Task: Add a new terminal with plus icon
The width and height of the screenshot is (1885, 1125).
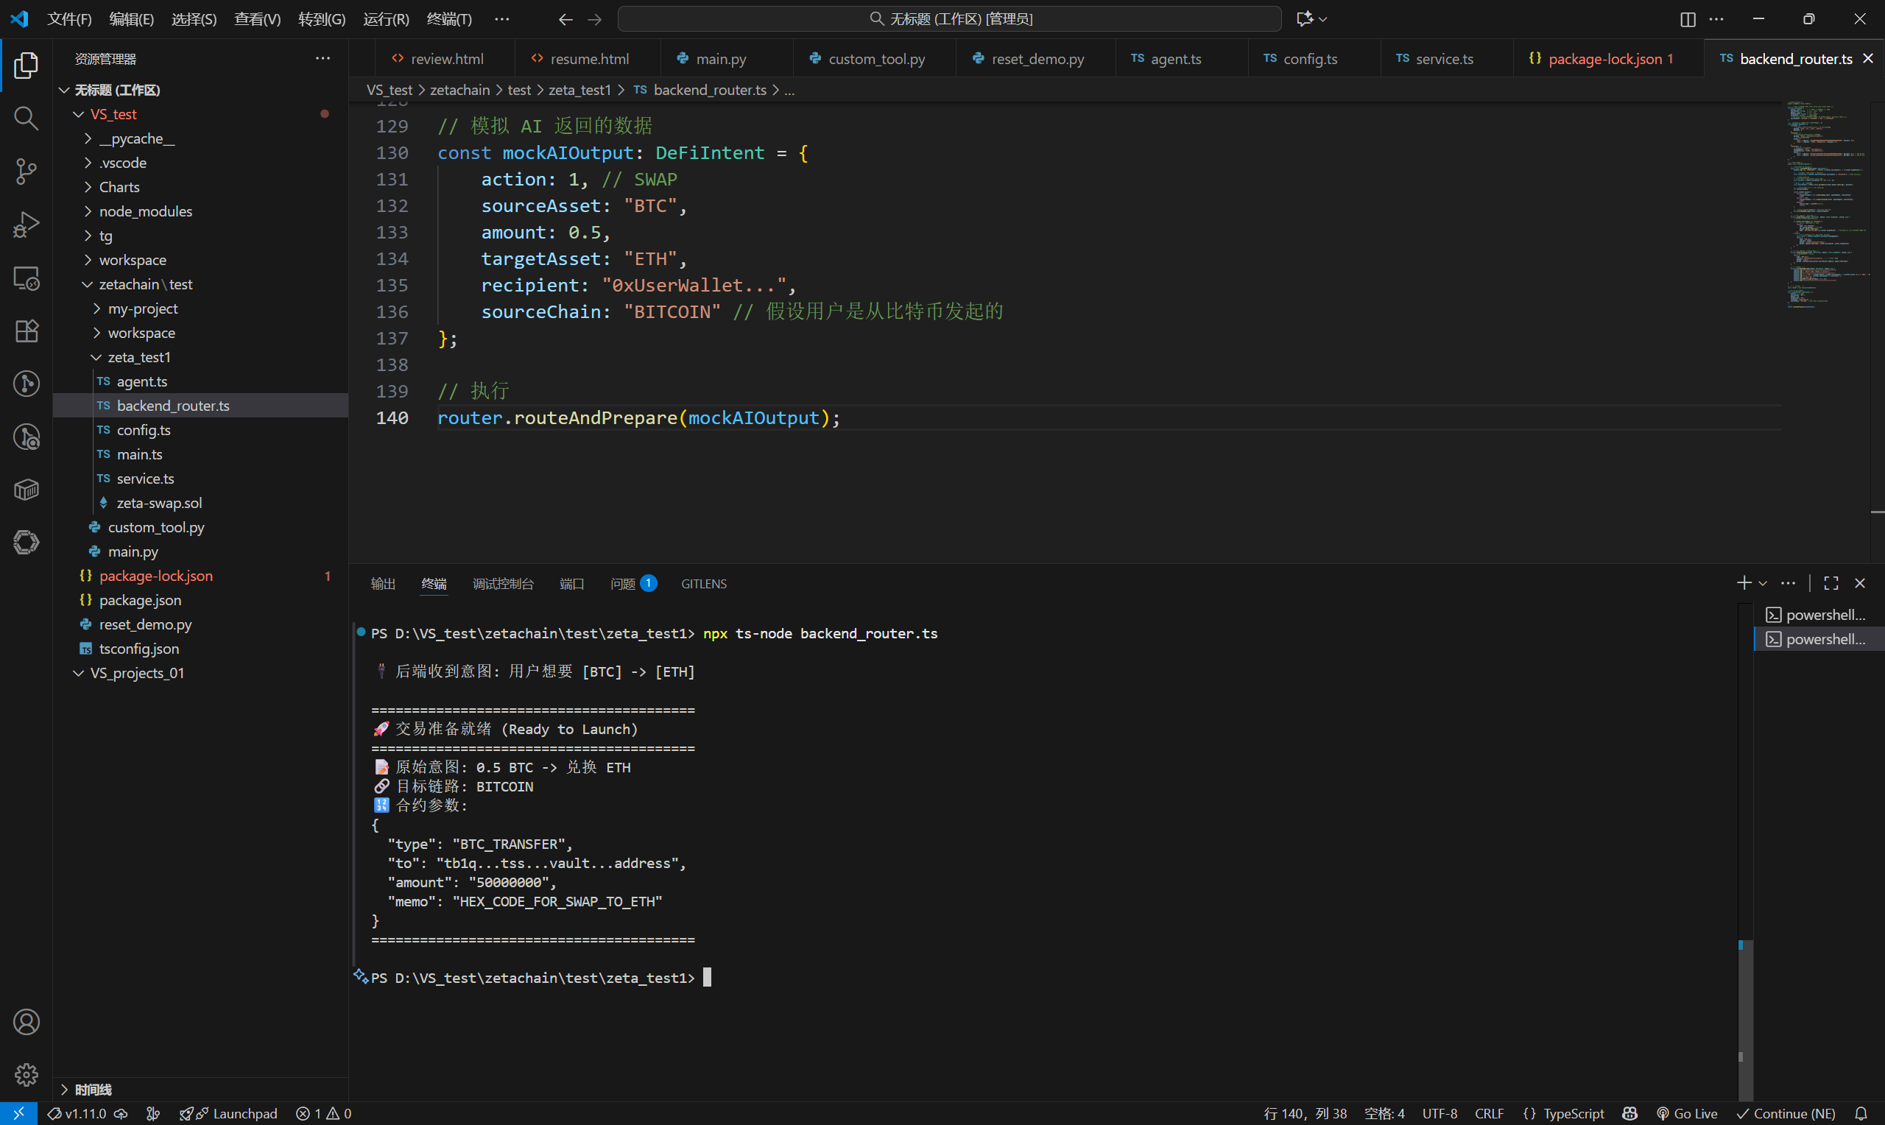Action: (x=1744, y=583)
